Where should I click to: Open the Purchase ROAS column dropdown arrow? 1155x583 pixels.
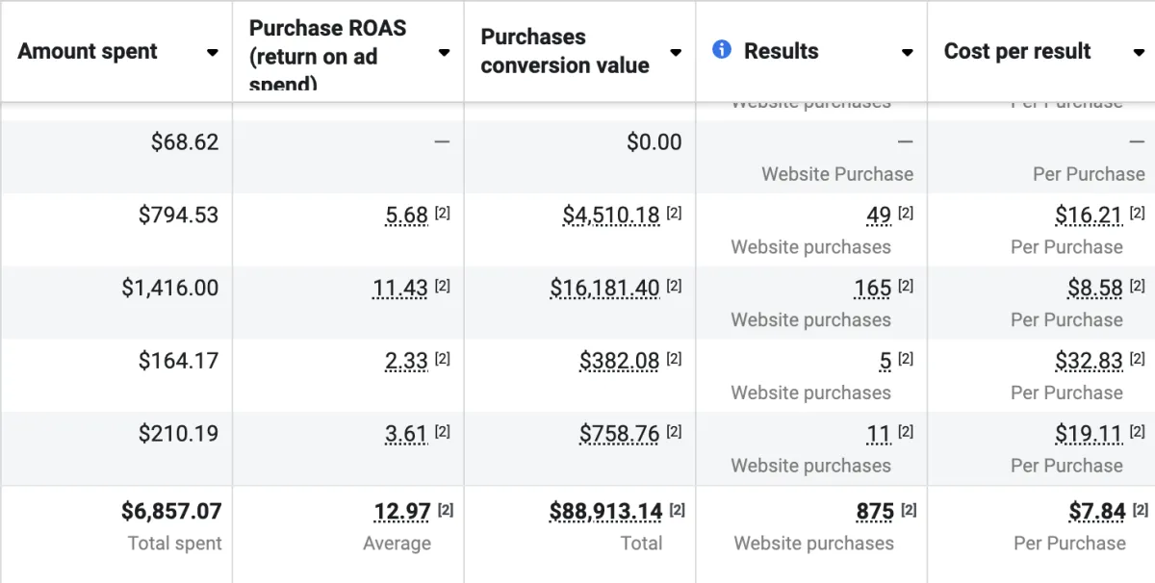tap(444, 53)
